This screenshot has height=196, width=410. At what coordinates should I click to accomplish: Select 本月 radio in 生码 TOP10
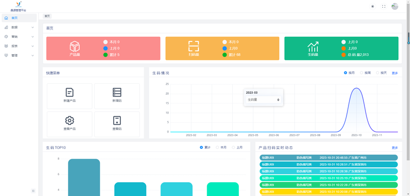pos(221,147)
